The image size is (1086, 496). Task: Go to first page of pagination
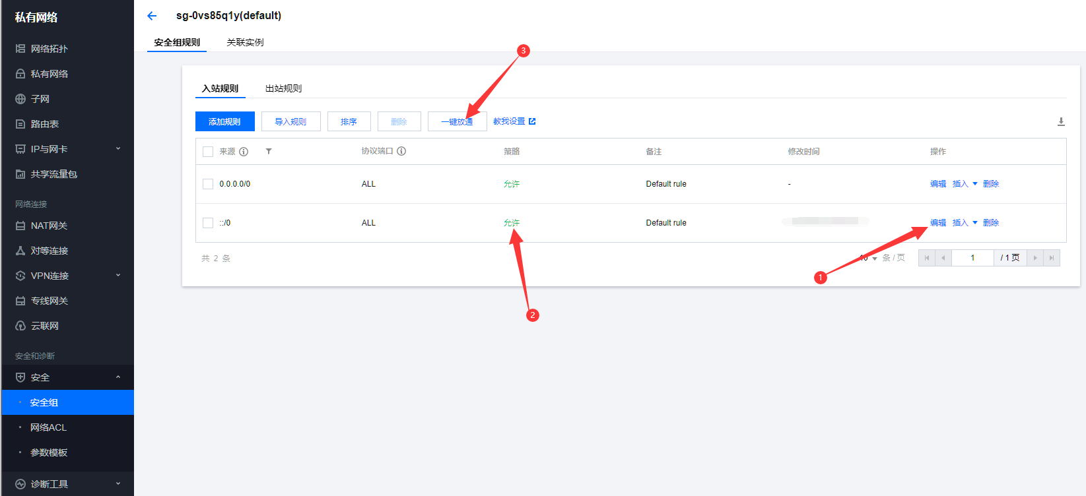[927, 258]
